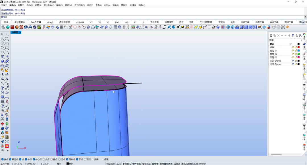Select the arrow pointer tool in left toolbar
Viewport: 307px width, 165px height.
[2, 34]
